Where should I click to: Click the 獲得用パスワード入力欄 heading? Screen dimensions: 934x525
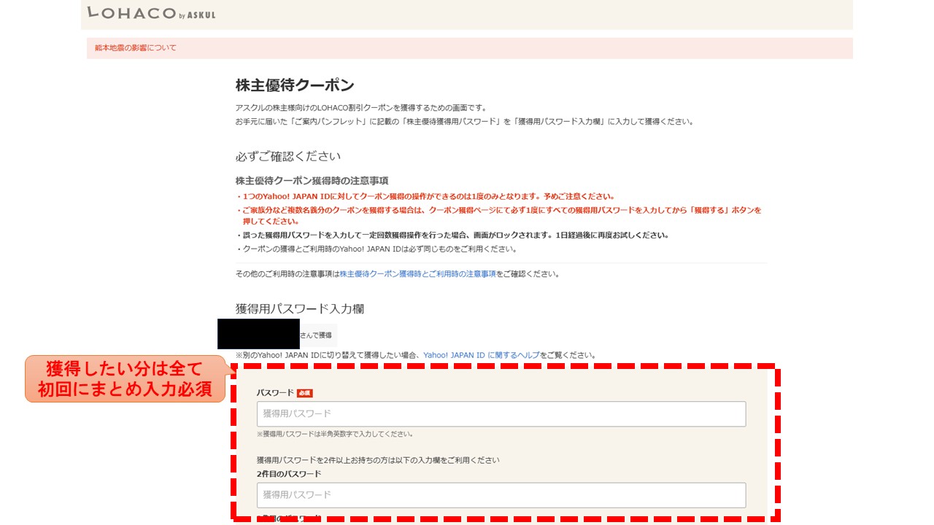point(299,308)
